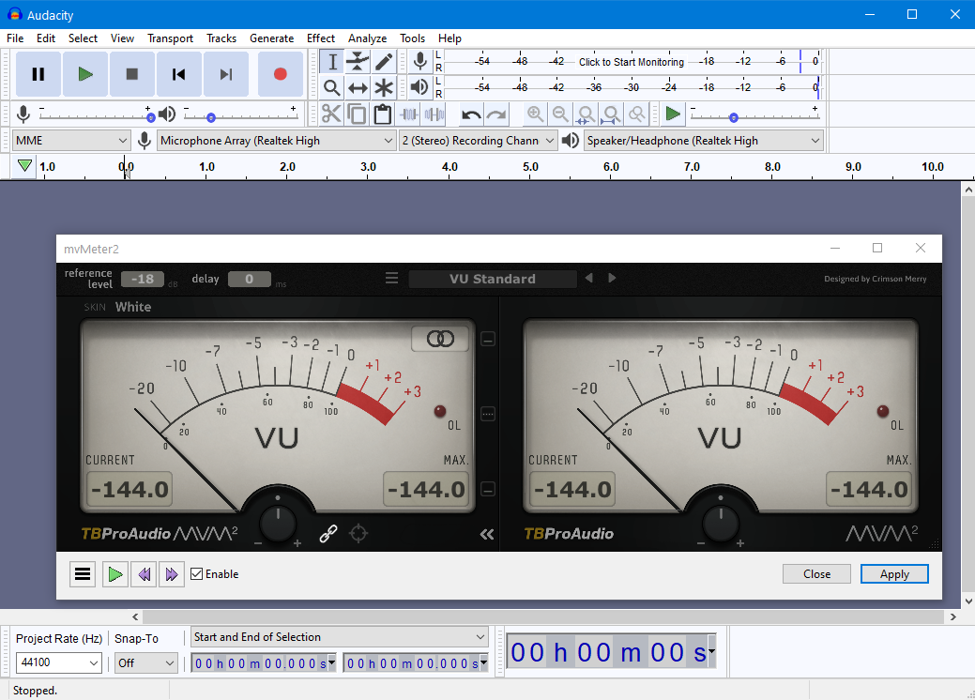Click the Zoom Toggle icon
975x700 pixels.
pyautogui.click(x=637, y=114)
